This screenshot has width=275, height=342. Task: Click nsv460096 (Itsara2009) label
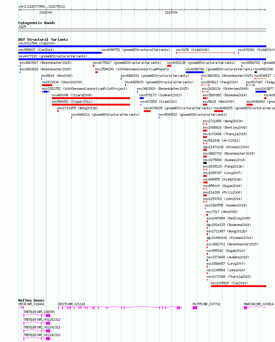(x=72, y=95)
